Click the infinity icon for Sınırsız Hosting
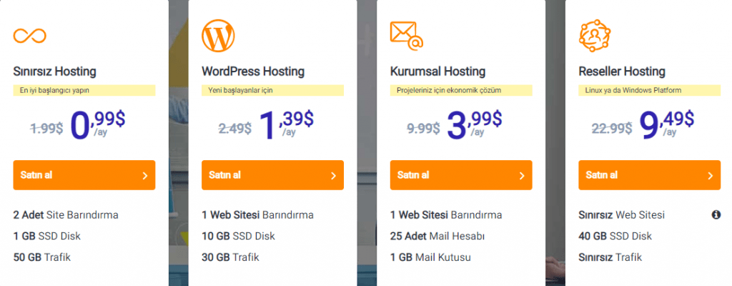732x286 pixels. click(30, 36)
